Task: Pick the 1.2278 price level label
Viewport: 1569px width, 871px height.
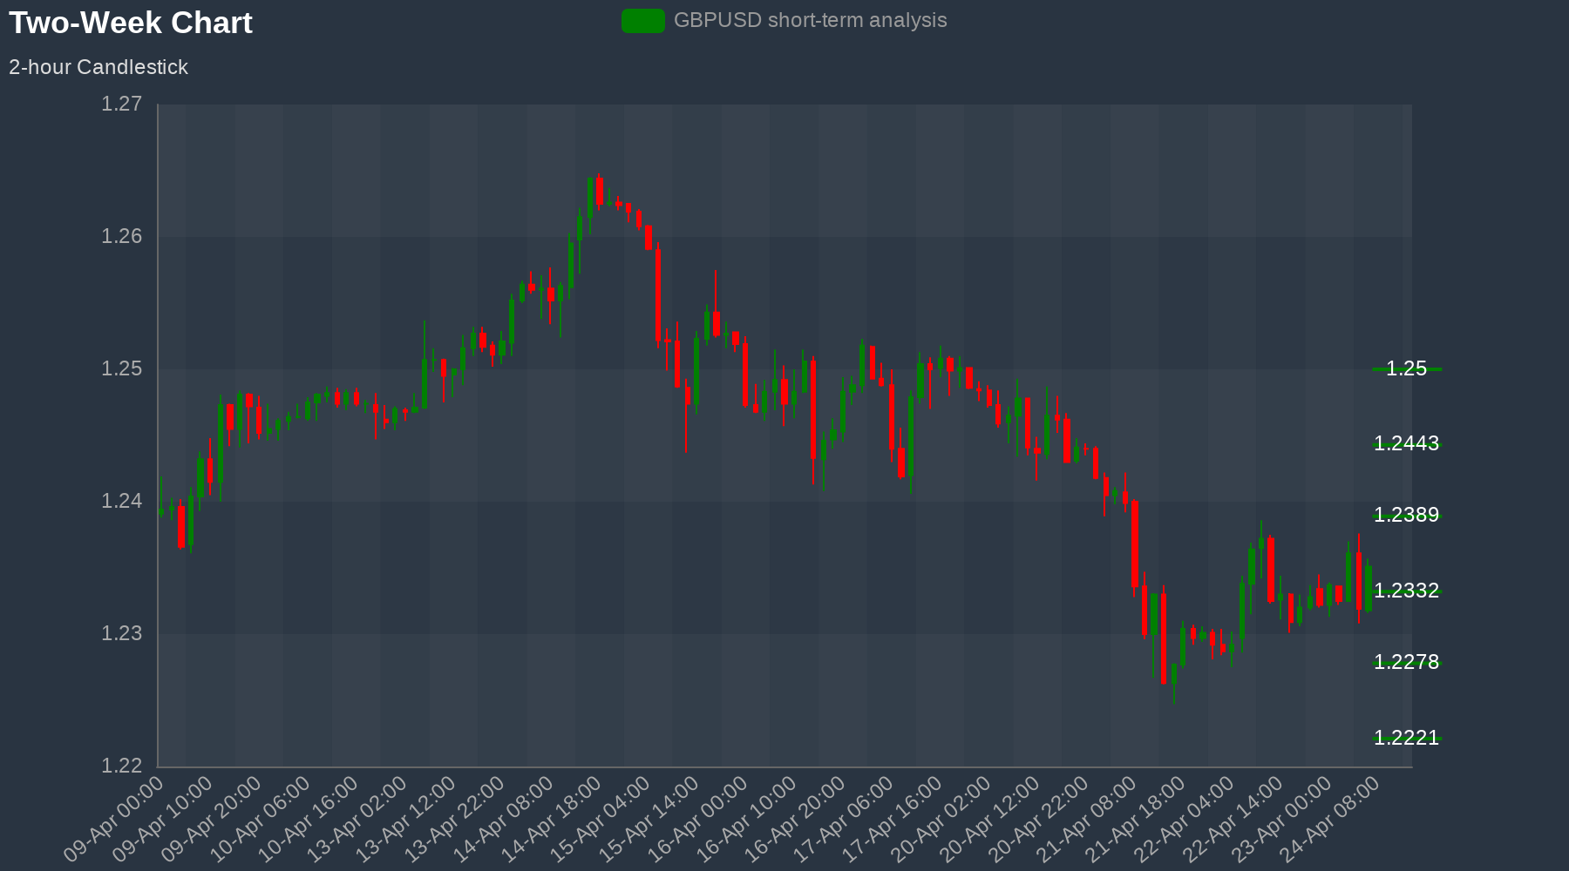Action: [x=1406, y=662]
